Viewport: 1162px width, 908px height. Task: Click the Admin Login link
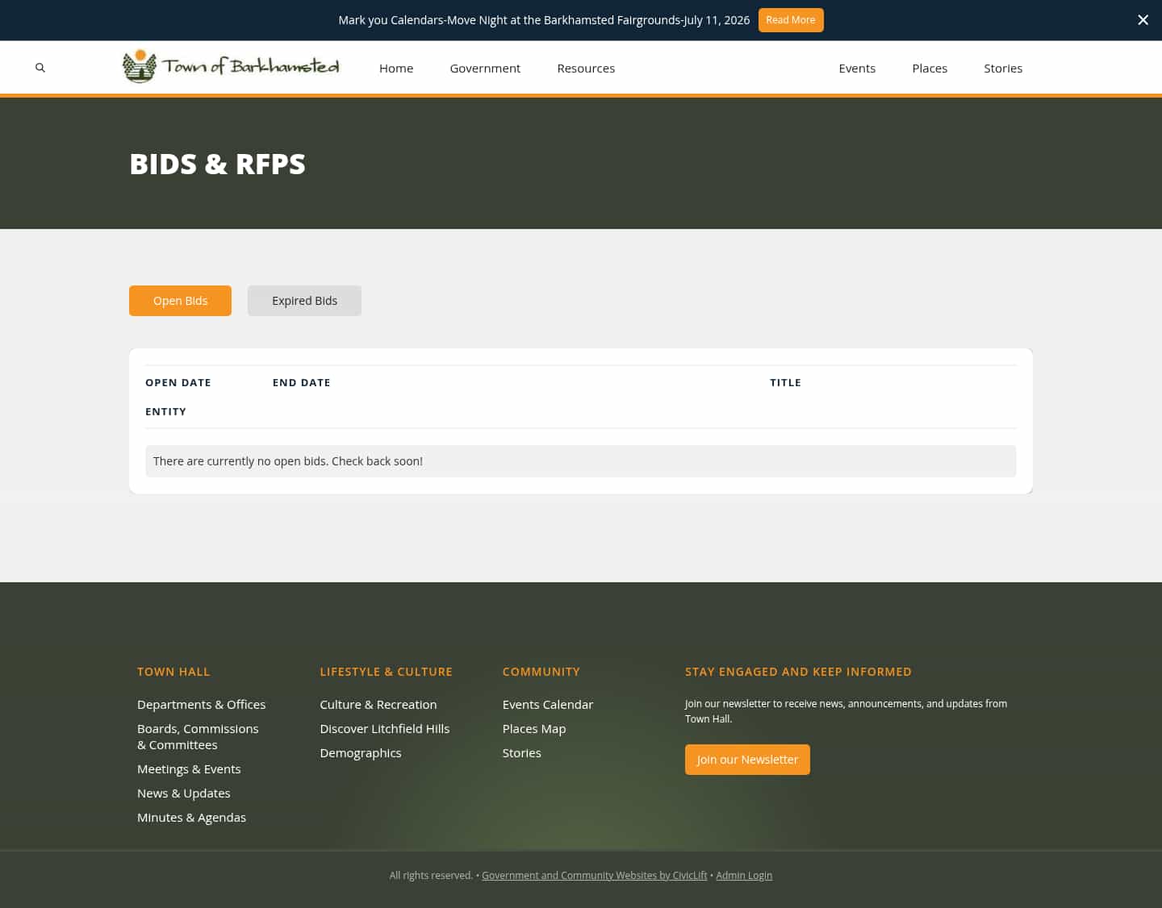(744, 876)
